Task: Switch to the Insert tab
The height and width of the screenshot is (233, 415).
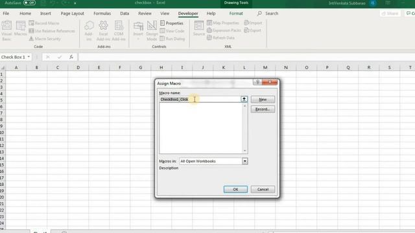Action: 45,14
